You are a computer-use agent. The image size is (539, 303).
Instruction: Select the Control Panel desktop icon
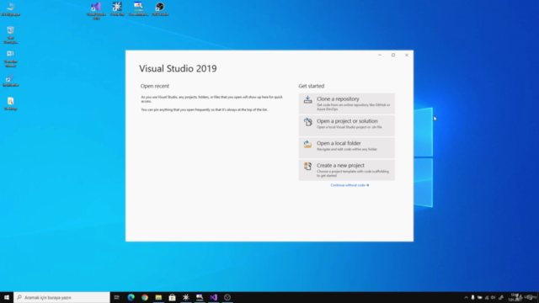(11, 58)
